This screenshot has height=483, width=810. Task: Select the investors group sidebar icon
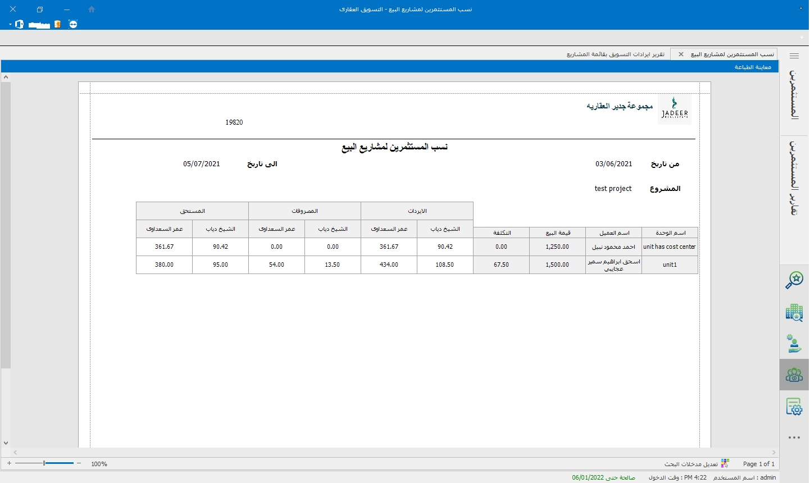tap(794, 375)
